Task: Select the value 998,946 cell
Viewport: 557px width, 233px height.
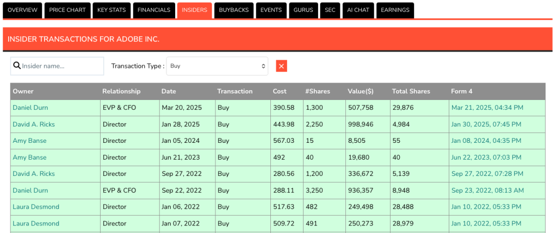Action: 368,124
